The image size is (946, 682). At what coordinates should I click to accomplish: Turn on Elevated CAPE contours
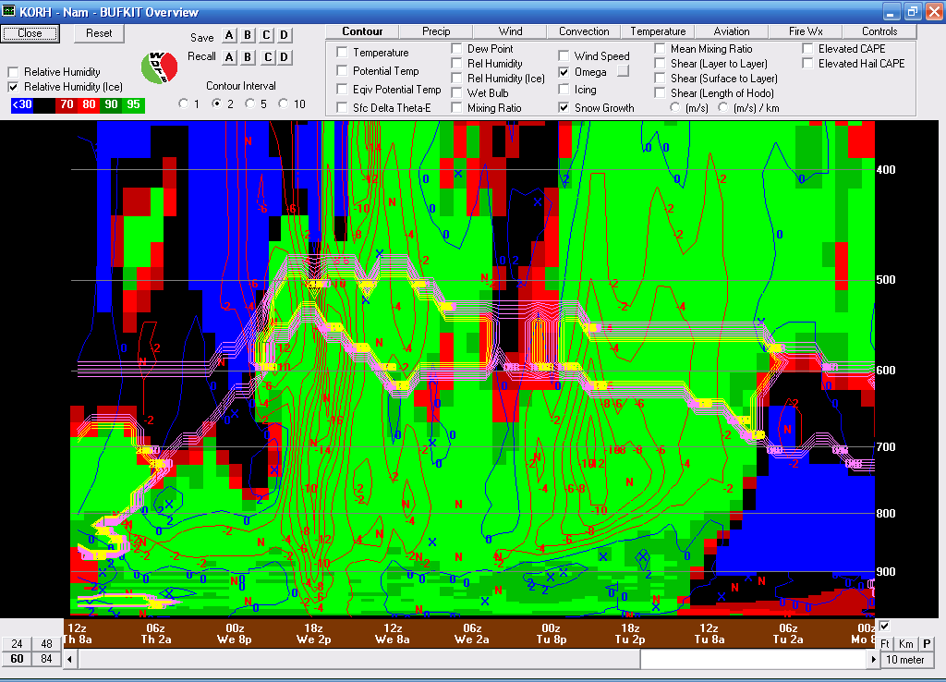(807, 48)
